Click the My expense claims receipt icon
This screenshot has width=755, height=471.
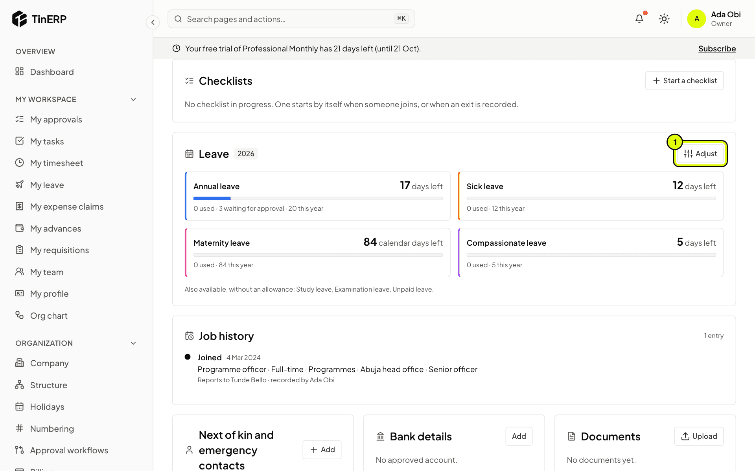(x=20, y=206)
